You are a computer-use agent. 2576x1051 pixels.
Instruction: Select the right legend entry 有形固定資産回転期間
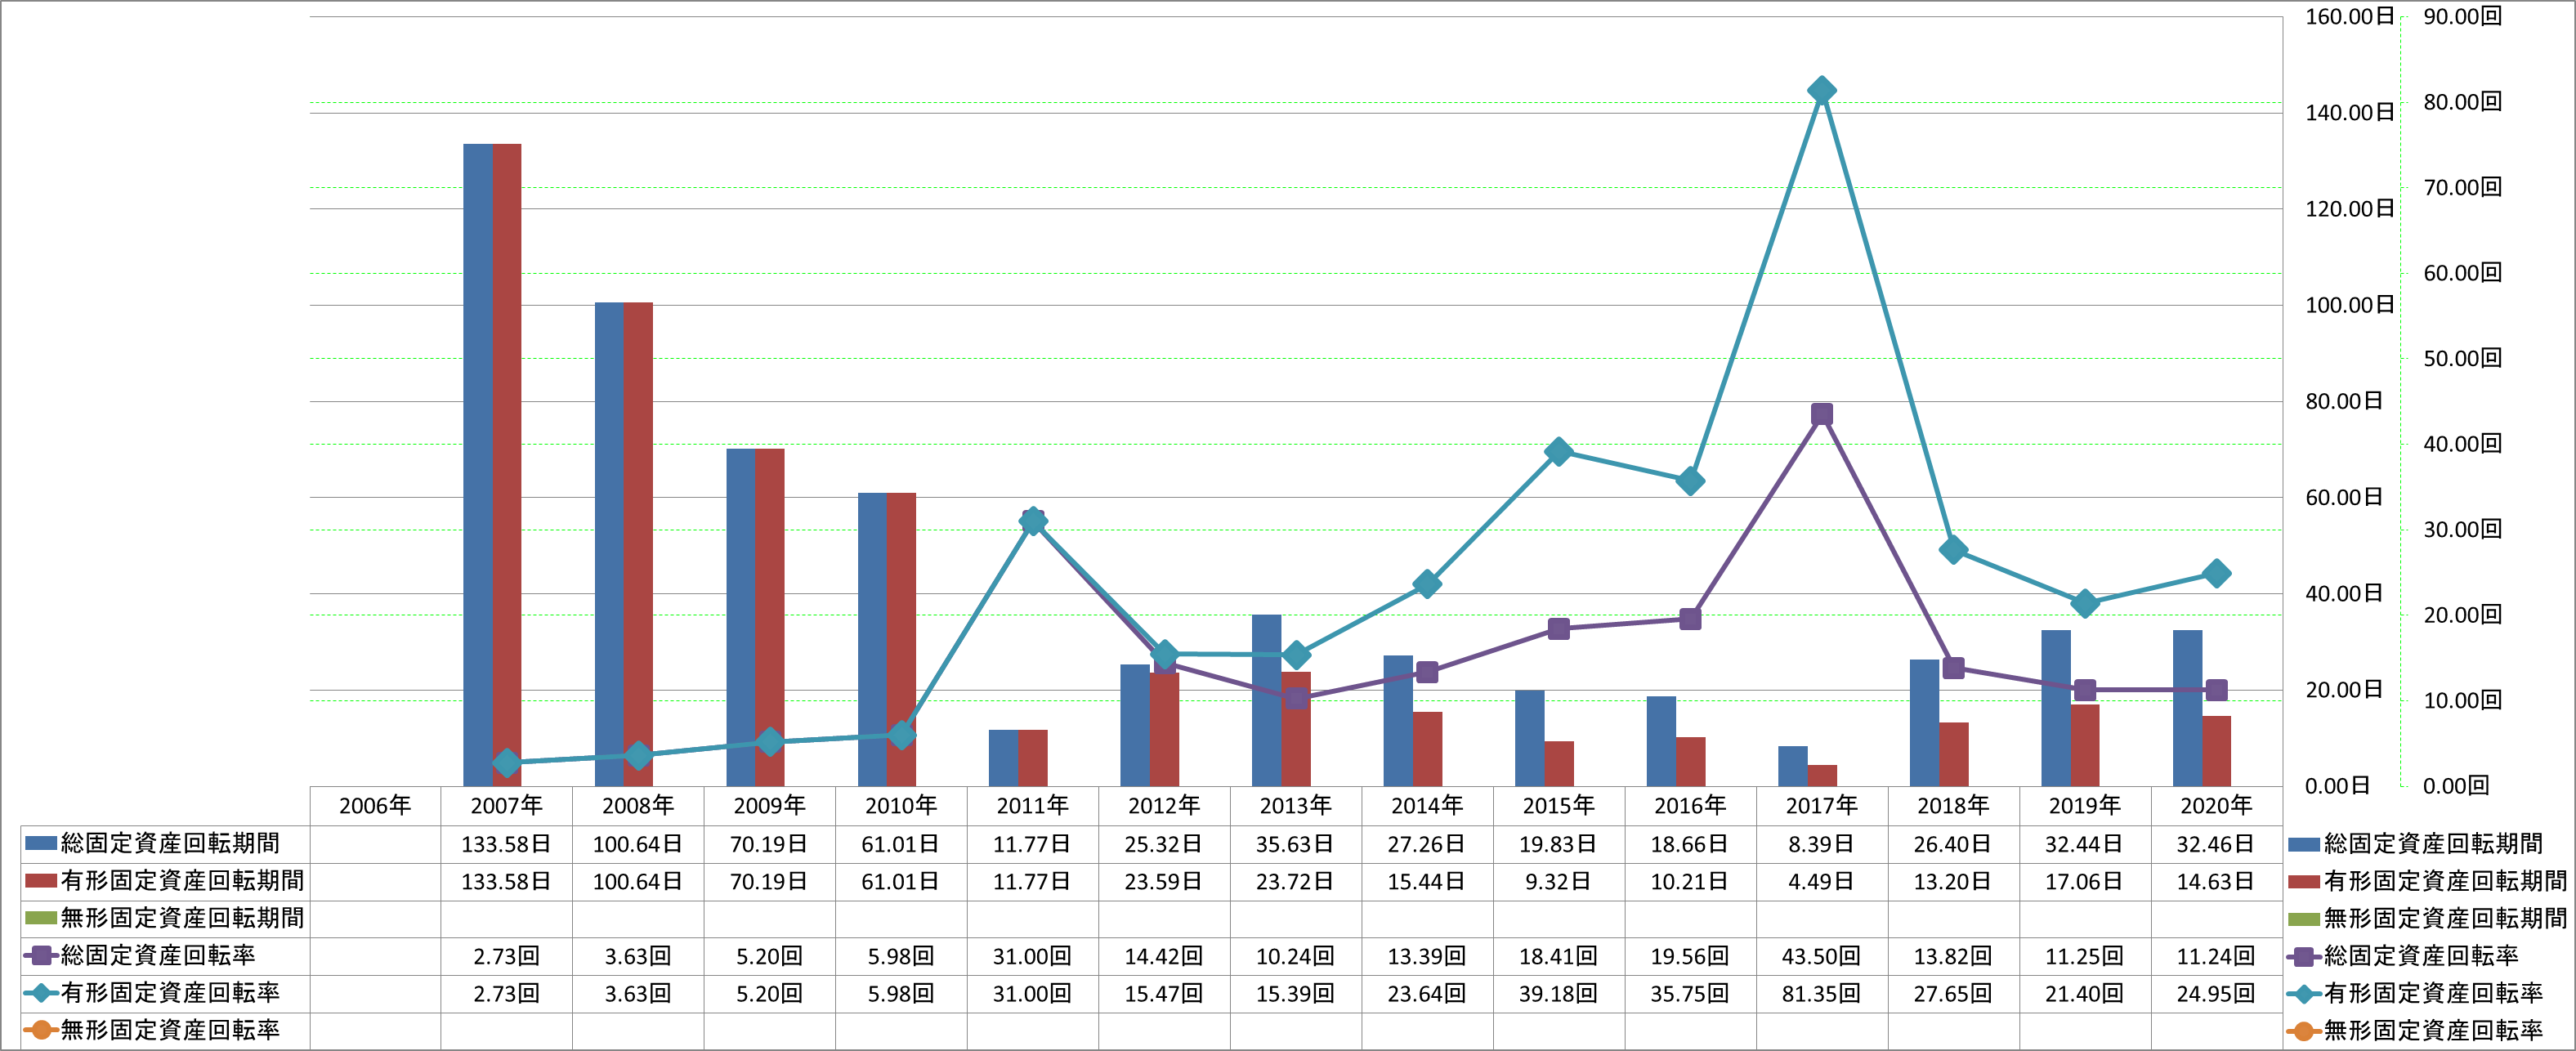point(2428,881)
